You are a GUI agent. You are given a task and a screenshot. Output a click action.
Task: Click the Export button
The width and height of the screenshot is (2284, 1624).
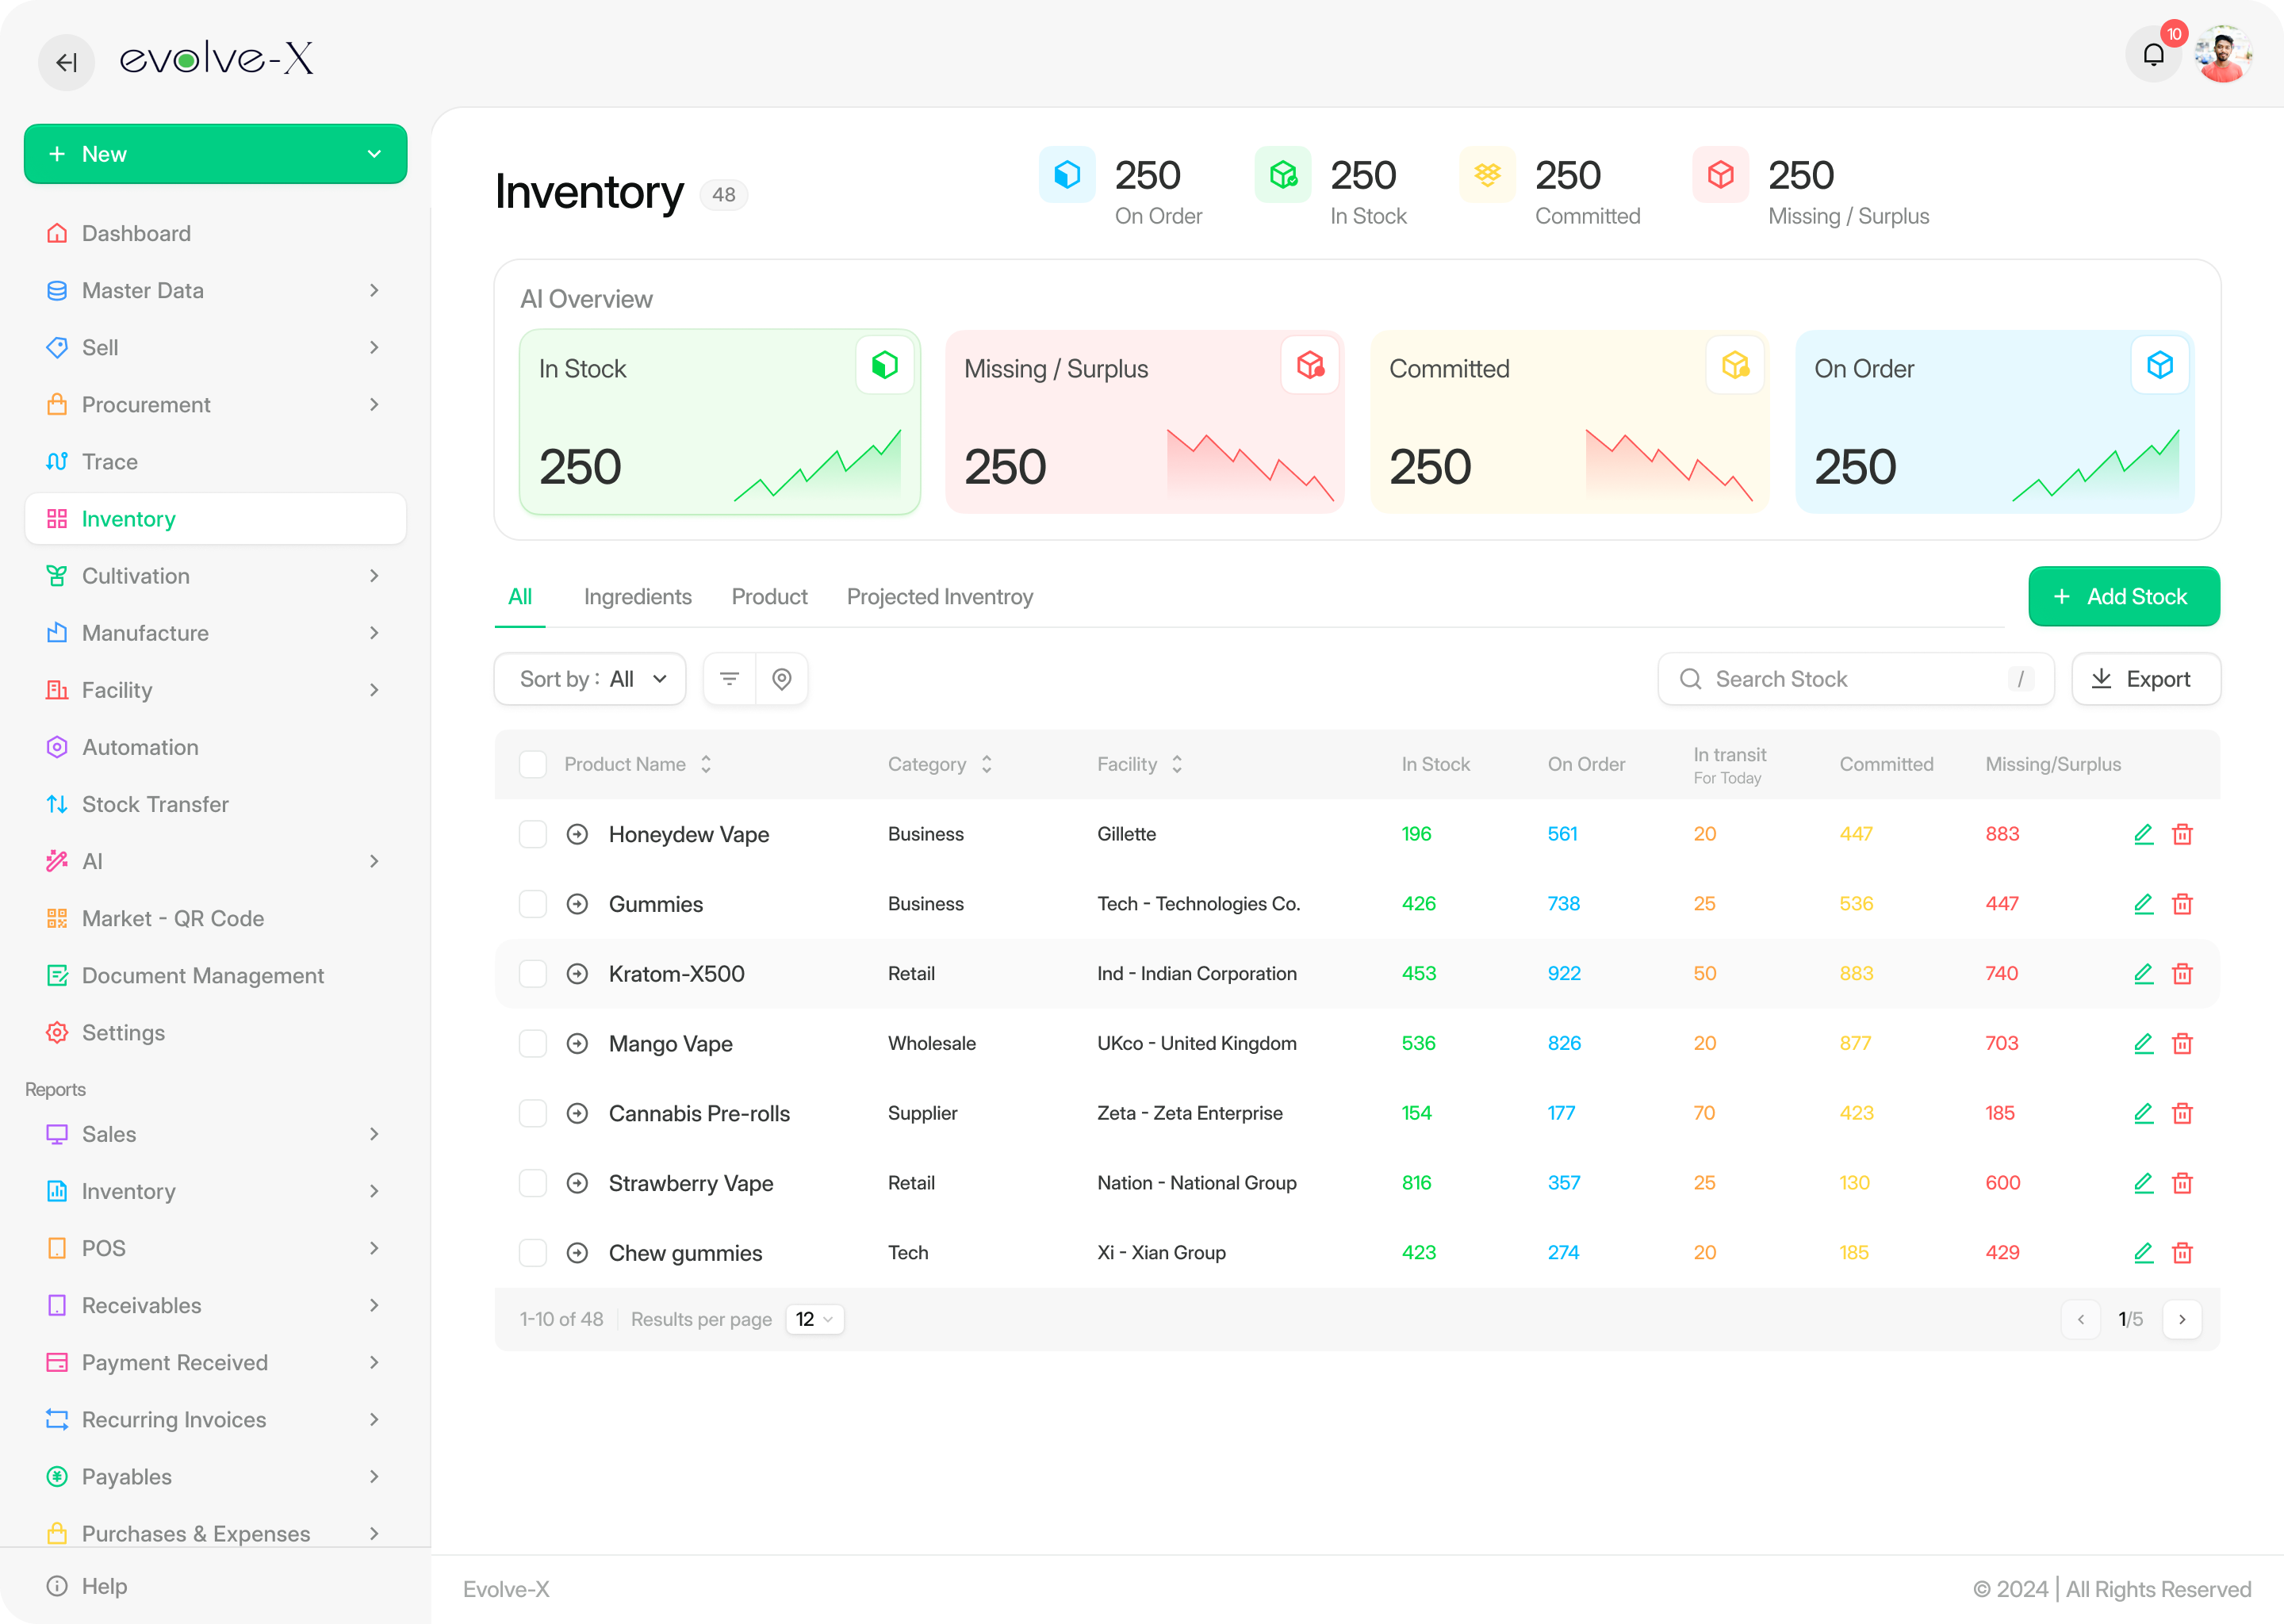click(2145, 679)
